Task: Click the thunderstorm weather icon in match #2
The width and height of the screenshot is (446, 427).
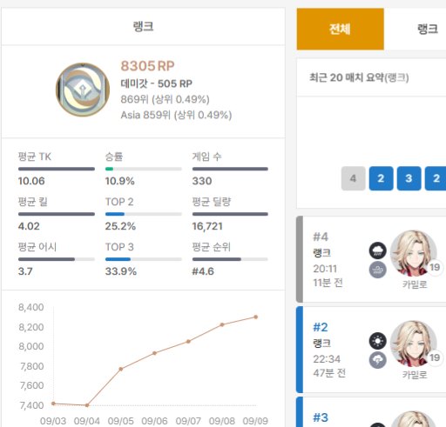Action: (377, 360)
